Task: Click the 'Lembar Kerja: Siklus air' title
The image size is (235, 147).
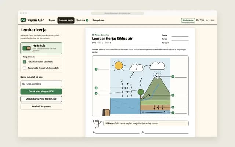Action: pos(112,39)
